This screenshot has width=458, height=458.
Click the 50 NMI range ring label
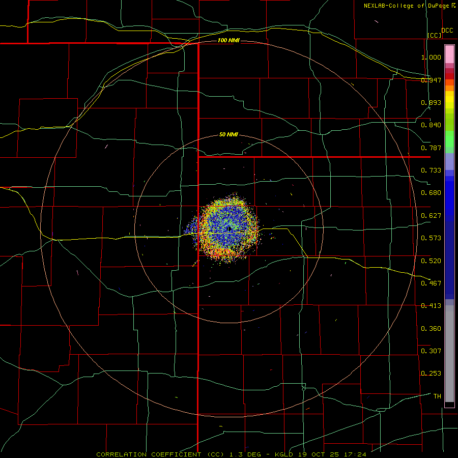(228, 135)
